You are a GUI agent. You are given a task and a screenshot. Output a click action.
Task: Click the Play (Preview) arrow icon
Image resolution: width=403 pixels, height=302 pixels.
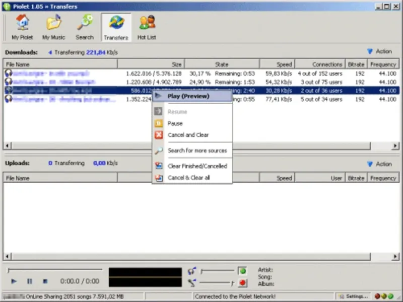click(x=158, y=96)
